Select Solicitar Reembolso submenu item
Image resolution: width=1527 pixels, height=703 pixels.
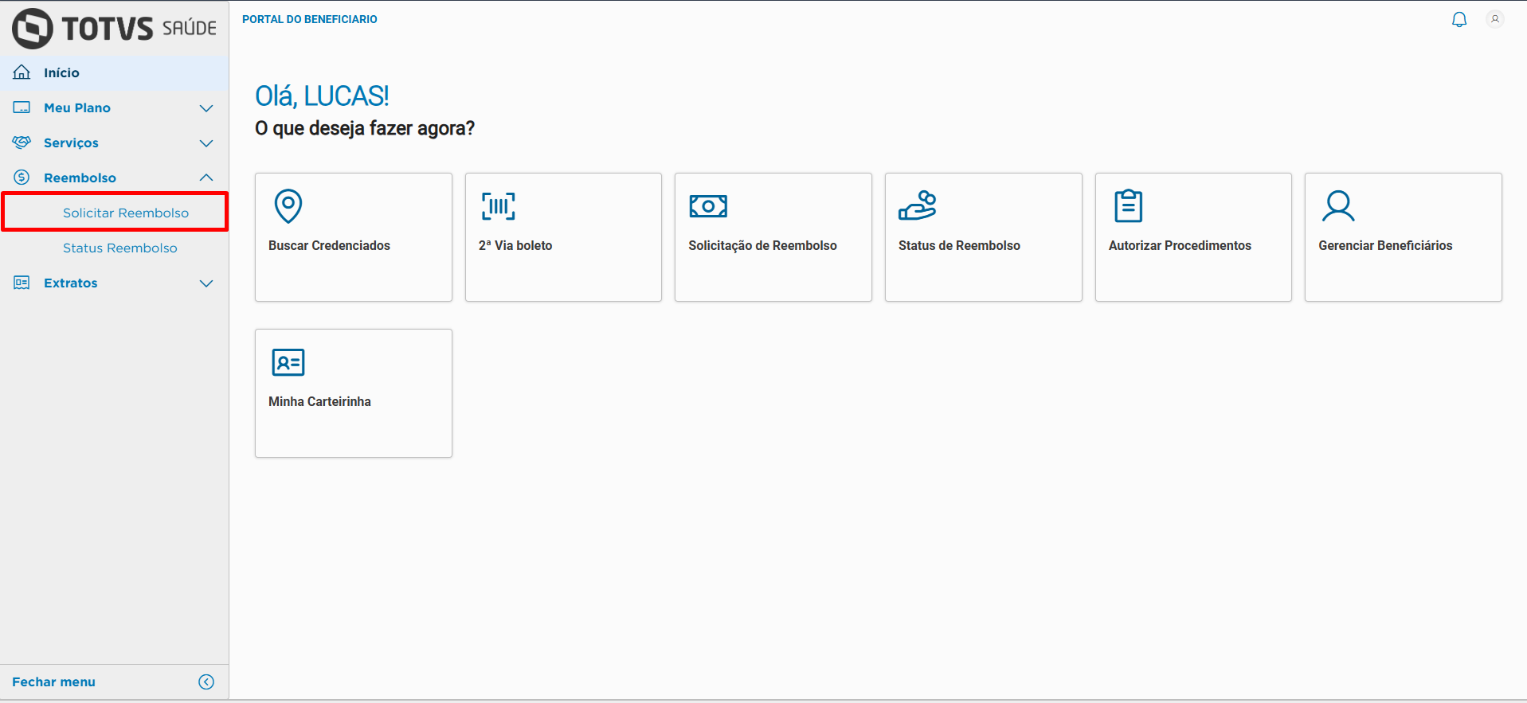click(126, 213)
